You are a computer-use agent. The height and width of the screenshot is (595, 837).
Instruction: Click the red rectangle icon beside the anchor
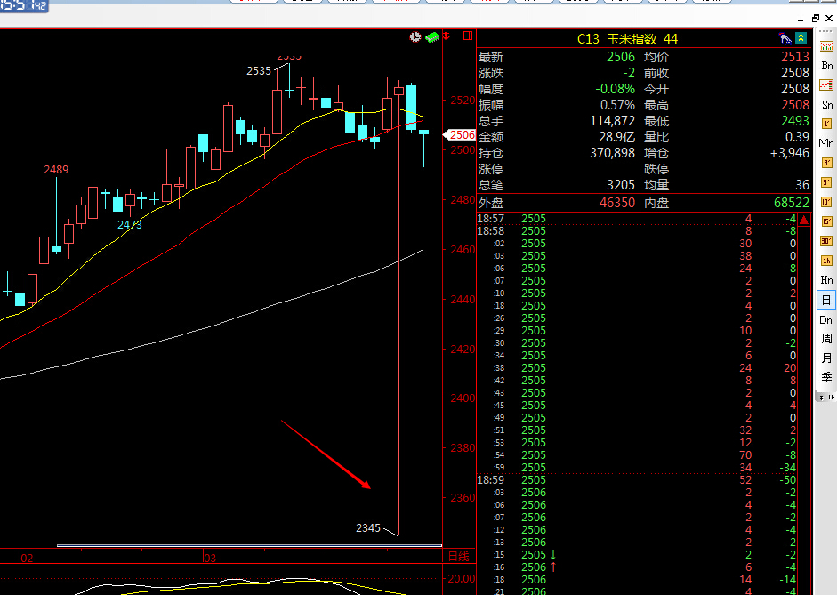pyautogui.click(x=466, y=36)
